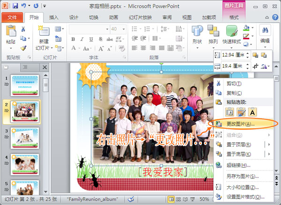
Task: Select Save as Picture (另存为图片) menu item
Action: pos(244,176)
